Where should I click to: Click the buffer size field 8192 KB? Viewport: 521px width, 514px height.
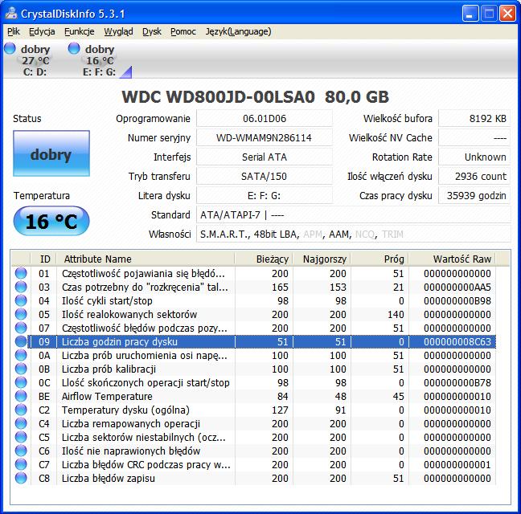[474, 119]
